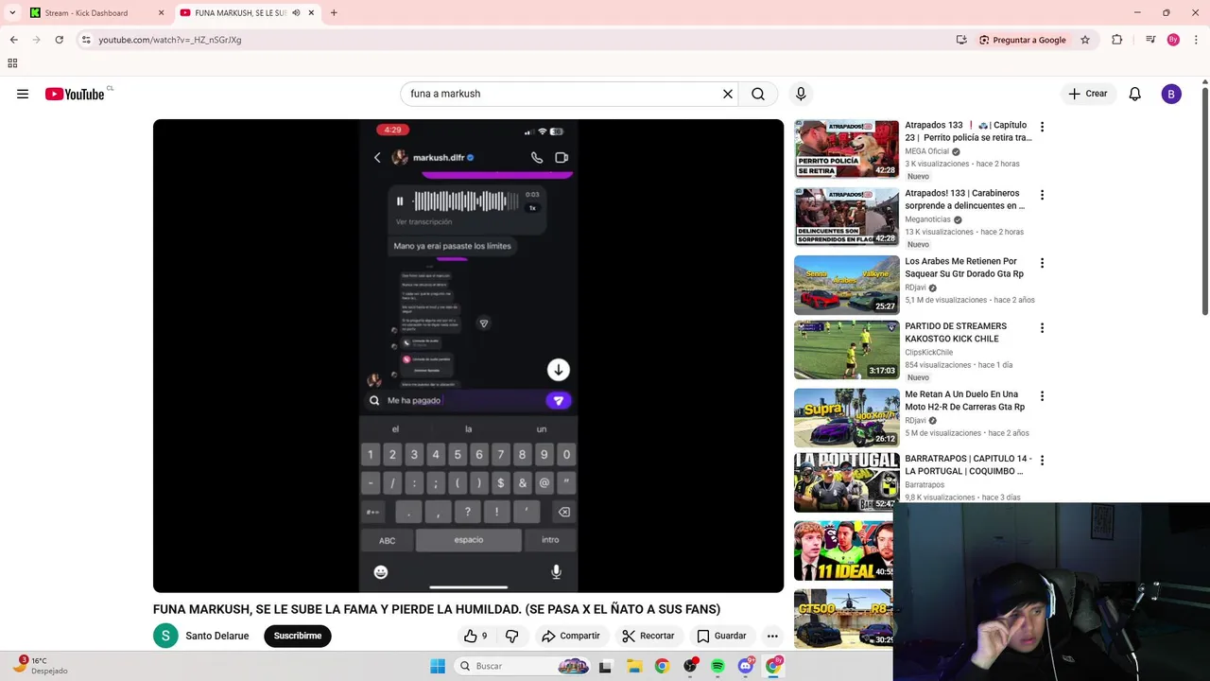The width and height of the screenshot is (1210, 681).
Task: Open the media control icon in Chrome toolbar
Action: point(1150,40)
